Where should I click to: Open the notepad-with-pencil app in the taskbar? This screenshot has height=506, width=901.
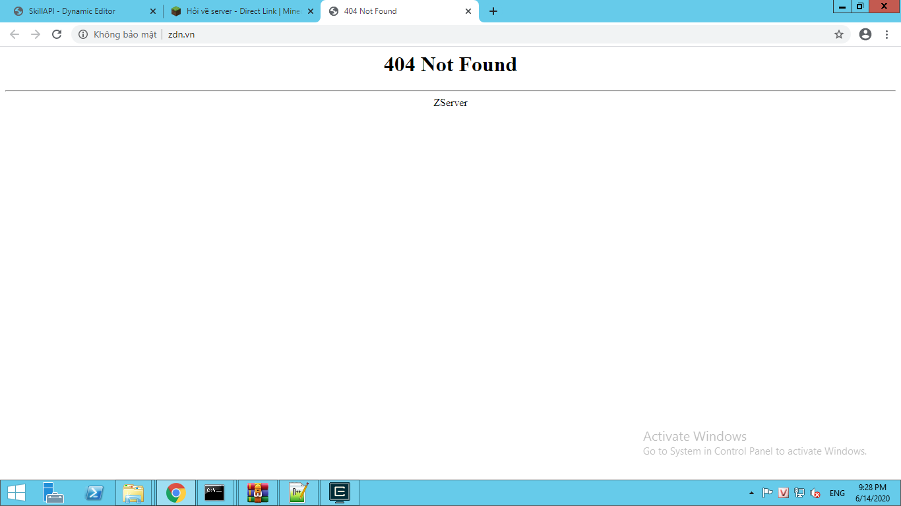(299, 493)
